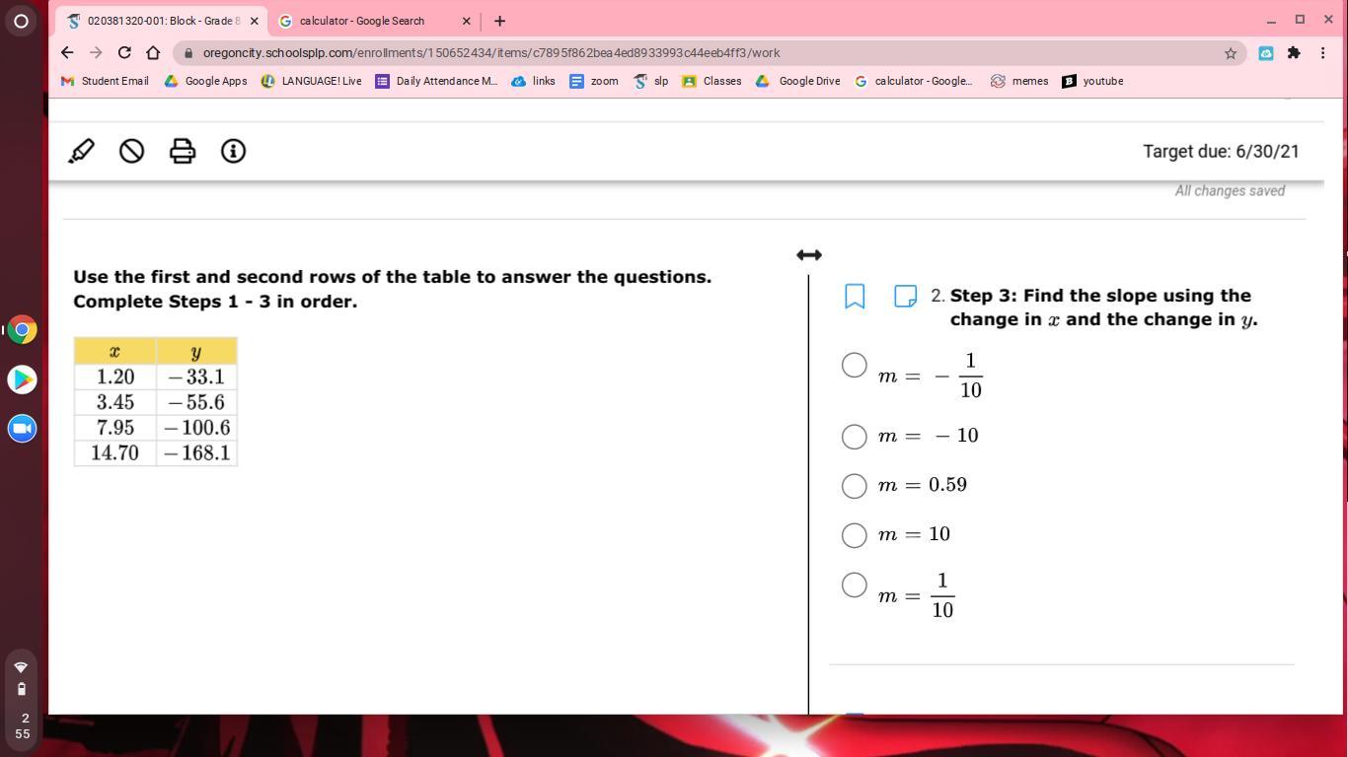Open the print icon in toolbar
Image resolution: width=1348 pixels, height=757 pixels.
183,151
